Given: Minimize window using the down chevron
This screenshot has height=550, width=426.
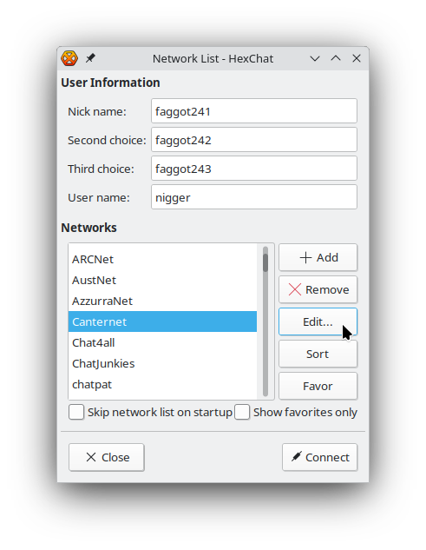Looking at the screenshot, I should click(x=315, y=58).
